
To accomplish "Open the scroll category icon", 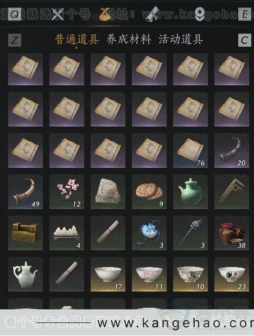I will tap(153, 14).
